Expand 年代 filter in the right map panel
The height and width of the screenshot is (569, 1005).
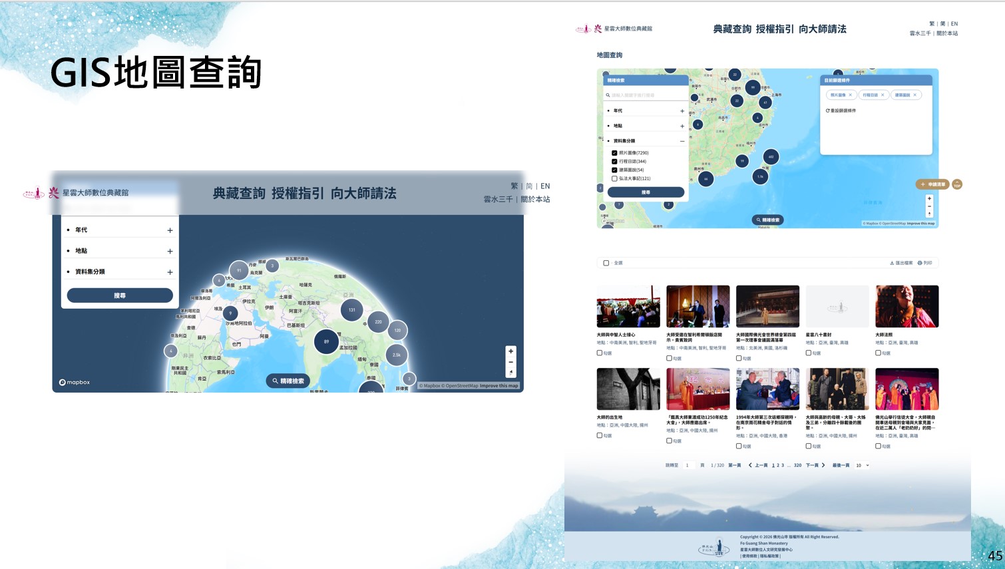[682, 111]
